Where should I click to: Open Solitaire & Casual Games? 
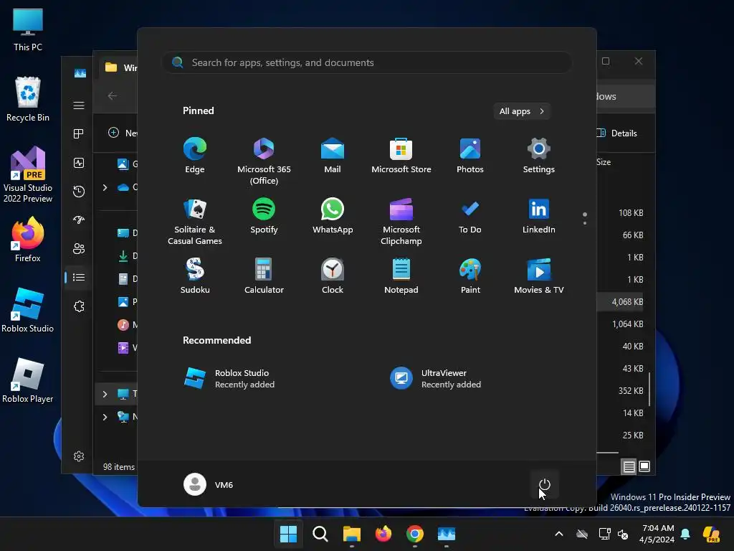click(x=195, y=222)
